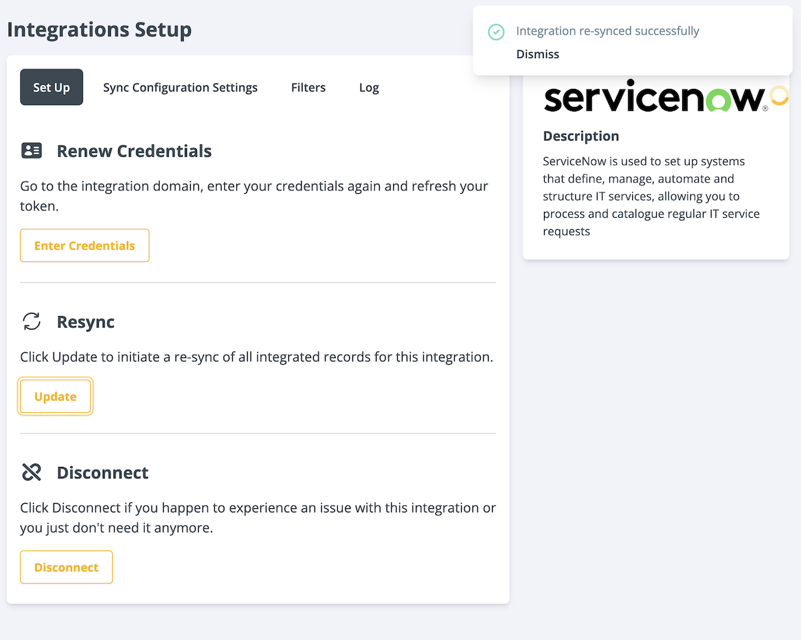This screenshot has width=801, height=640.
Task: Click the integration success toast message text
Action: coord(607,31)
